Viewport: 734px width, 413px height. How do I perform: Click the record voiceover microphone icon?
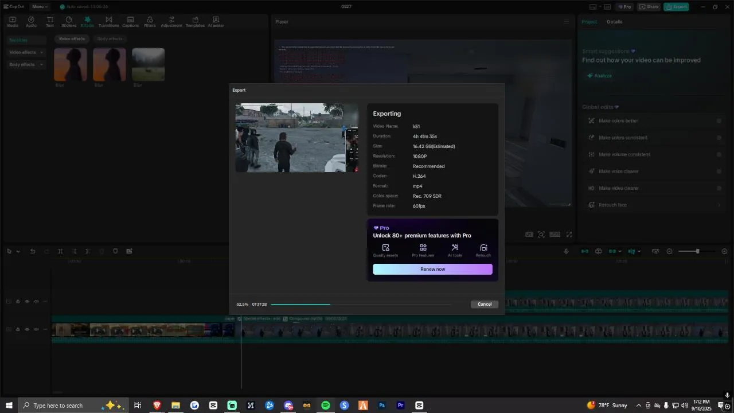566,251
